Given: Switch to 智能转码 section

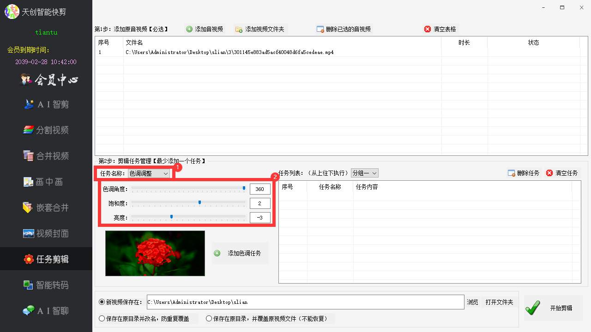Looking at the screenshot, I should [x=46, y=285].
